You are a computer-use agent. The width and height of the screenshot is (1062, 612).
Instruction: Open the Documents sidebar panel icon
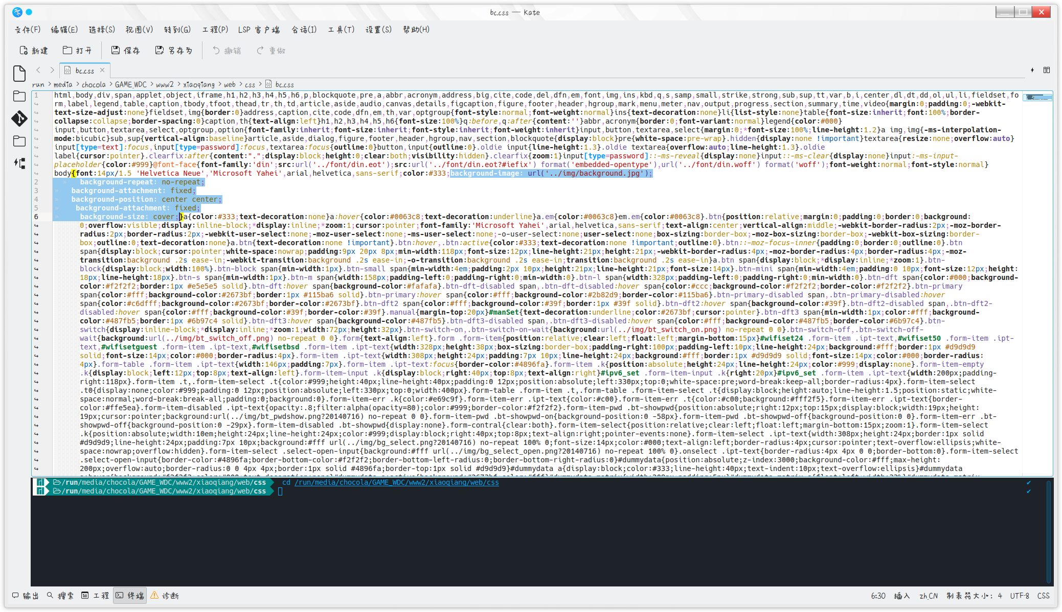pyautogui.click(x=19, y=74)
